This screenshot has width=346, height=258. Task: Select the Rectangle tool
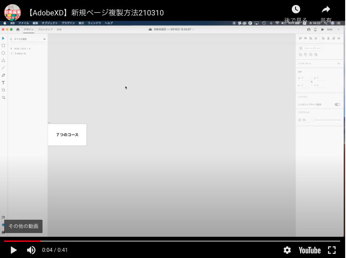tap(3, 45)
